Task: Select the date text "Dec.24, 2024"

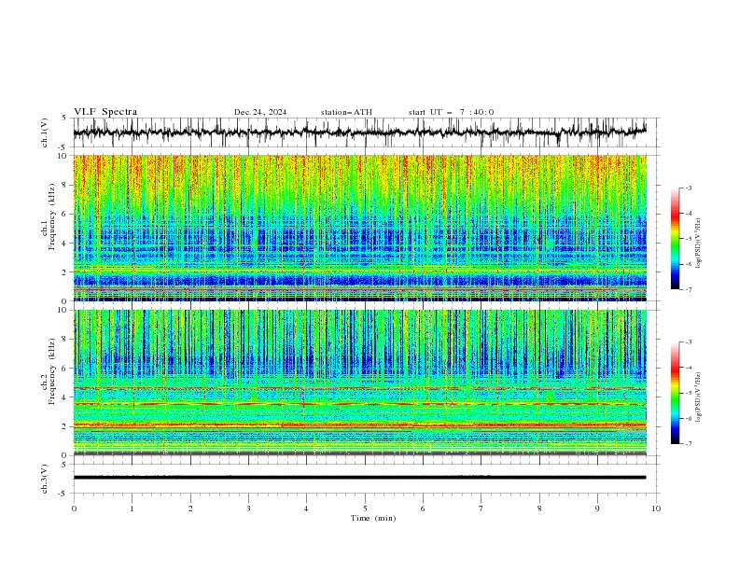Action: [x=260, y=112]
